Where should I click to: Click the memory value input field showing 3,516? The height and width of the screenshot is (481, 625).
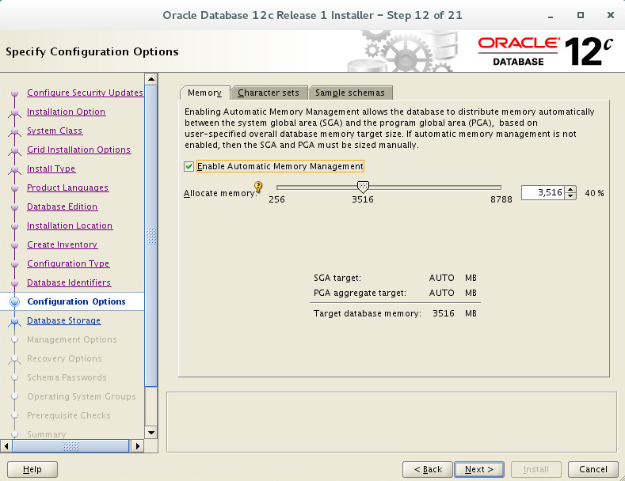543,193
